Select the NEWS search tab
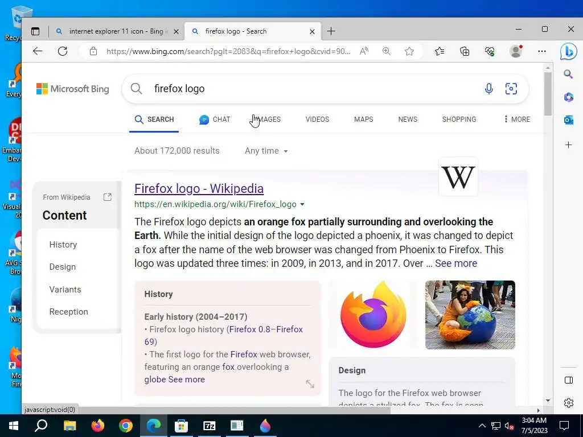Image resolution: width=583 pixels, height=437 pixels. 408,119
